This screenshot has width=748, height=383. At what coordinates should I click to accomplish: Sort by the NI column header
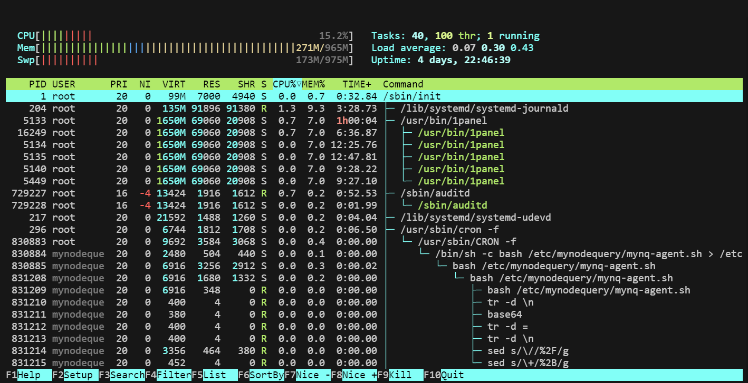coord(145,84)
